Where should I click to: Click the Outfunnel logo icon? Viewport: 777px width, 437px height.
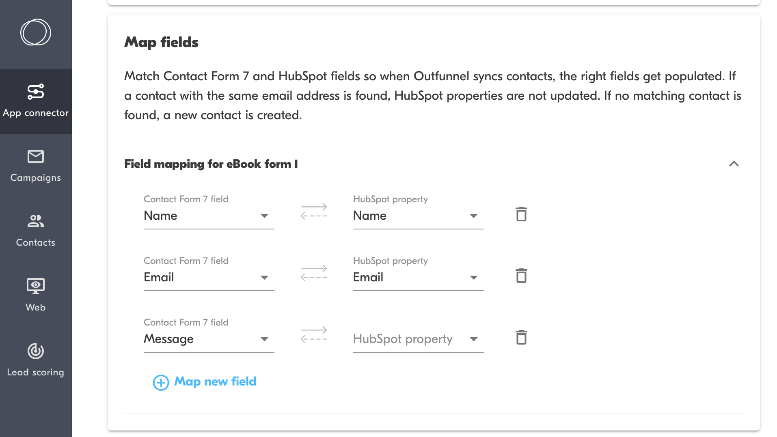coord(36,32)
